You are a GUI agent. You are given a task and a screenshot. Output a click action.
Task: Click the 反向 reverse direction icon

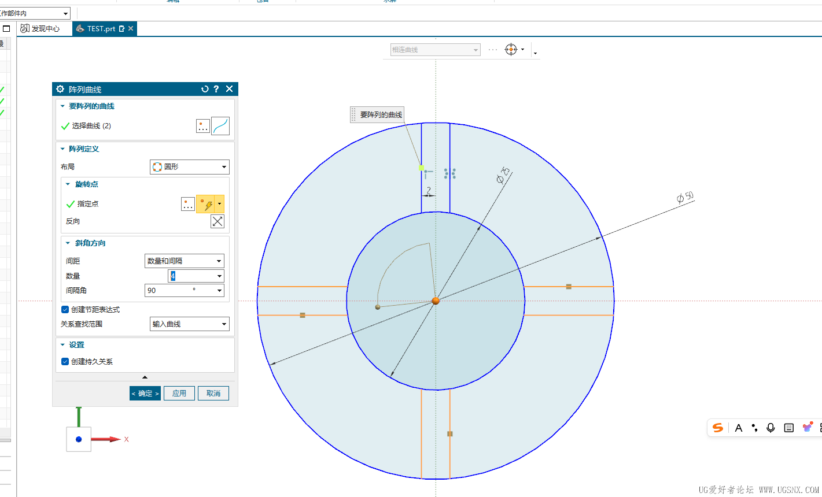pos(218,221)
